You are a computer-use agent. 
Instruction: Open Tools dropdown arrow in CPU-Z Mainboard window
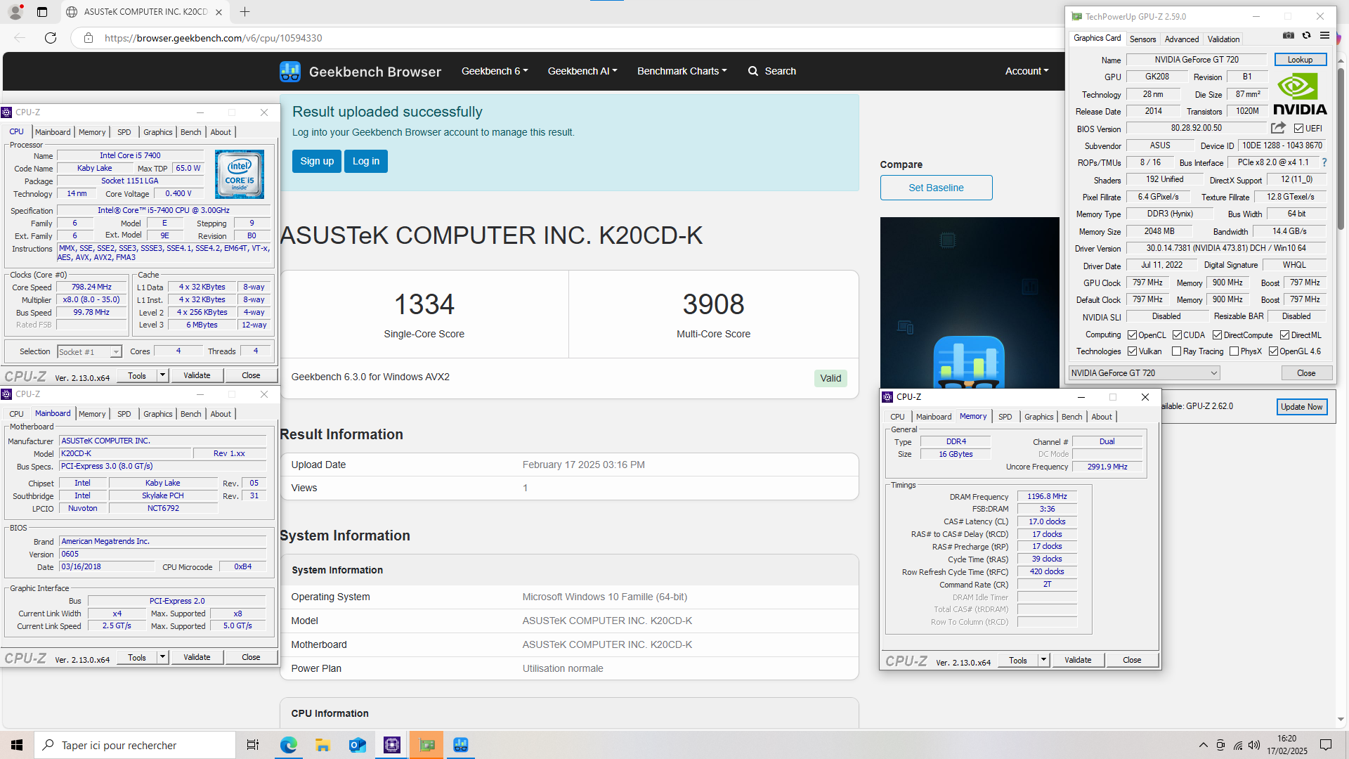pyautogui.click(x=162, y=658)
